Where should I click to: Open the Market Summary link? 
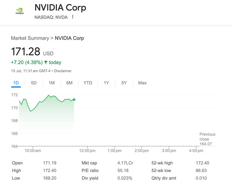point(30,38)
